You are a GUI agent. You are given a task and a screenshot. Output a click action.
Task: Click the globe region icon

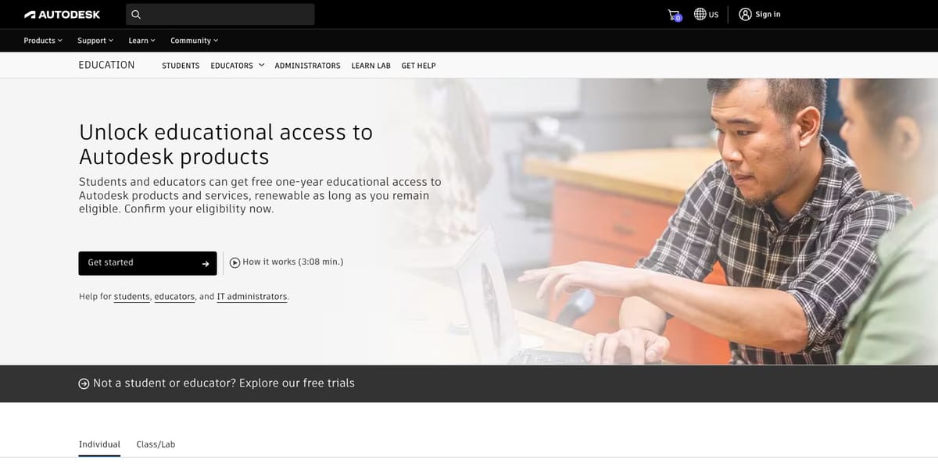700,14
